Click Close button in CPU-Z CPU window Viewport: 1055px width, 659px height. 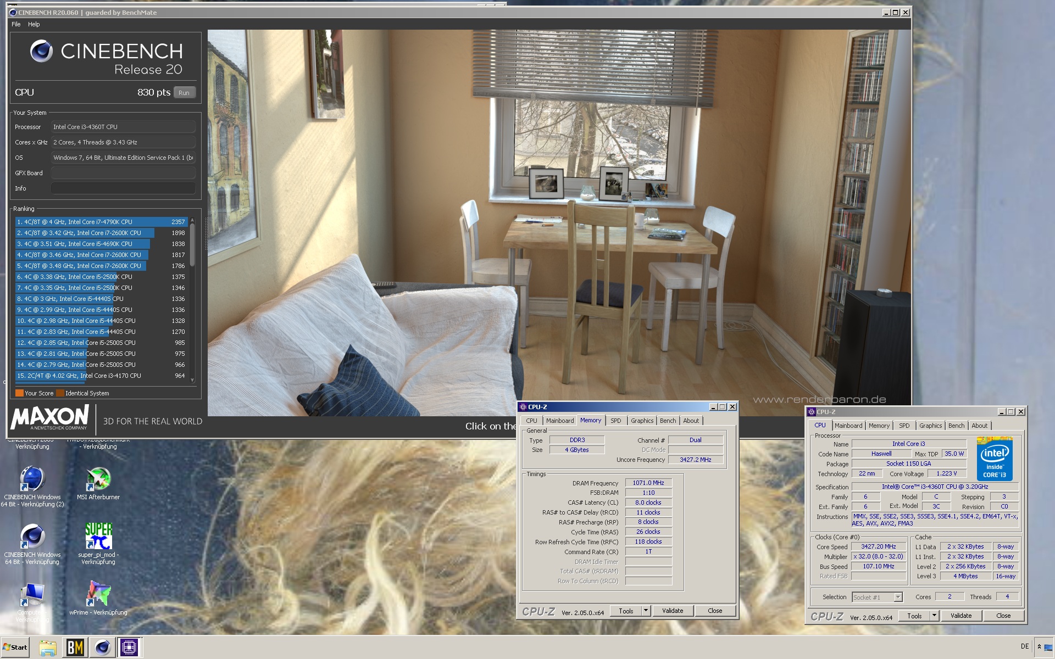[1003, 616]
